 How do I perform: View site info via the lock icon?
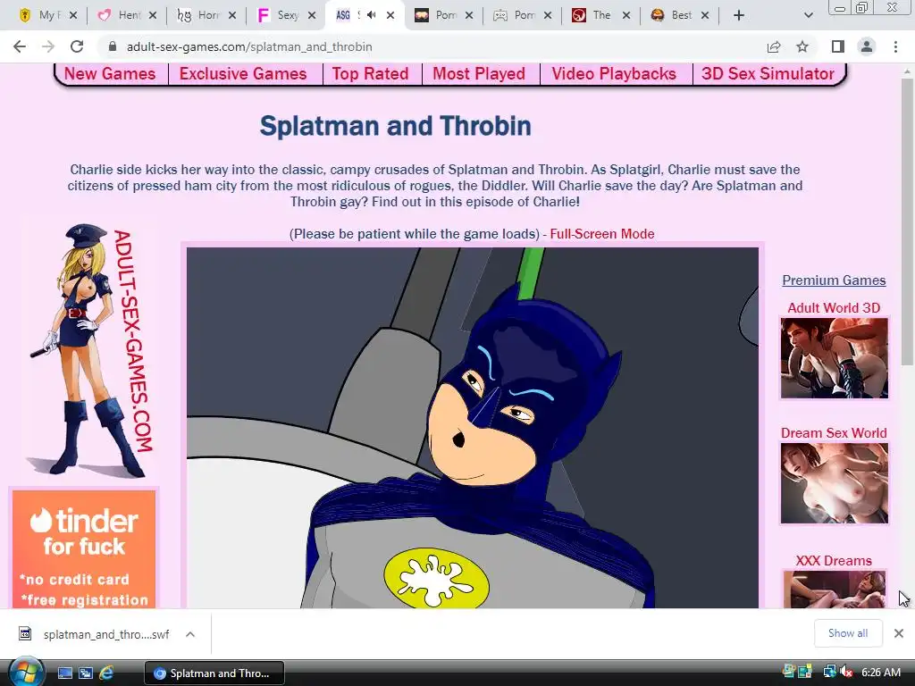[113, 46]
